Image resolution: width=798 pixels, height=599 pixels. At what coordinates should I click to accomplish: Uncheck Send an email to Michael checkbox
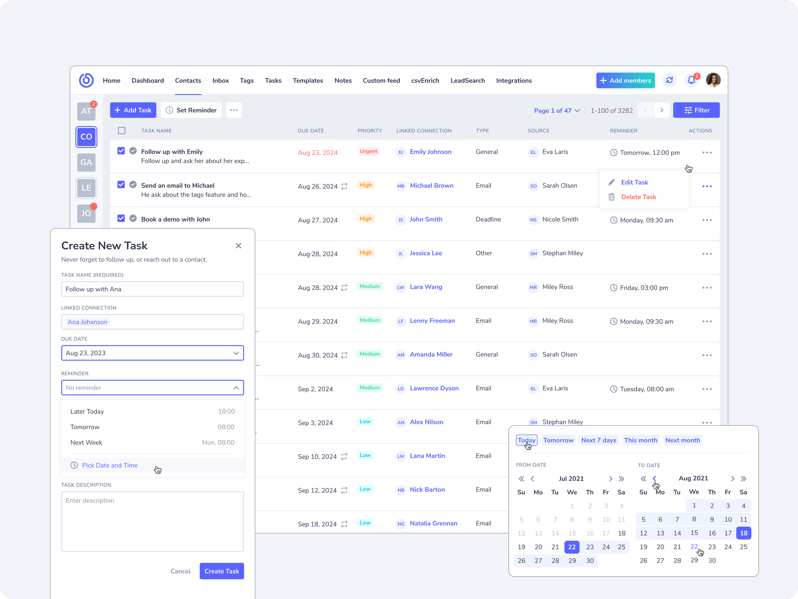coord(121,185)
